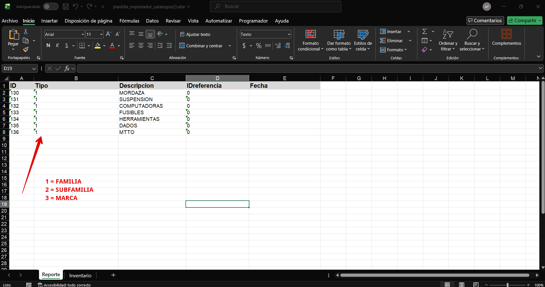Screen dimensions: 545x287
Task: Toggle the Autoguardado switch
Action: [x=51, y=7]
